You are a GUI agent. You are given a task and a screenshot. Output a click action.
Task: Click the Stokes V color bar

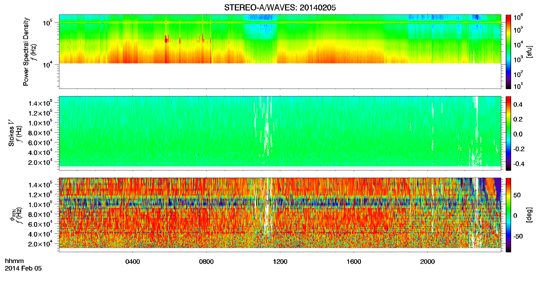pyautogui.click(x=508, y=133)
